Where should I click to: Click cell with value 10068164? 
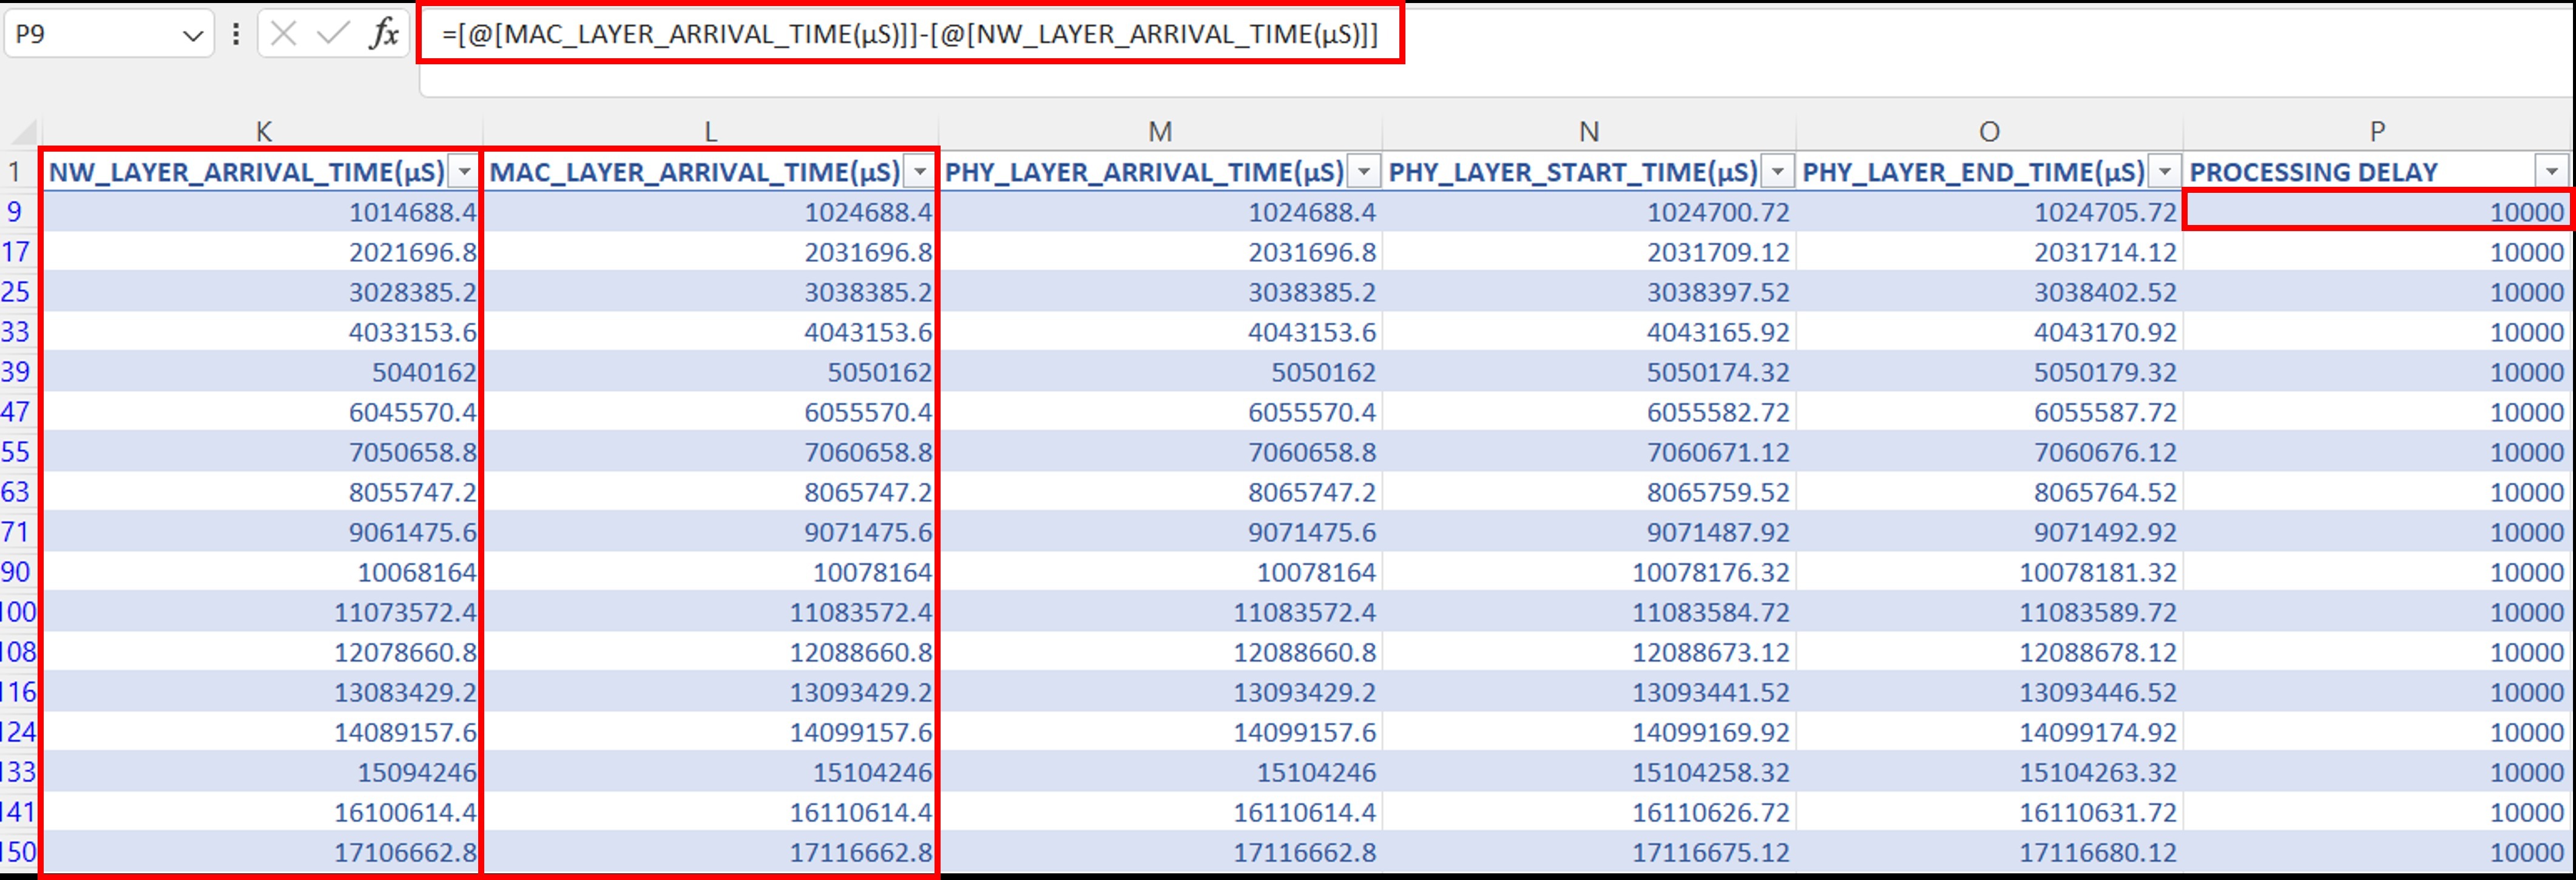pos(262,571)
